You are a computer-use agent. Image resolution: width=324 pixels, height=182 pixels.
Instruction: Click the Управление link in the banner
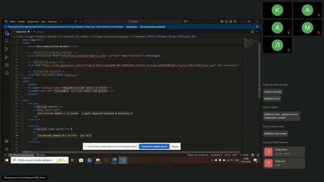[132, 27]
